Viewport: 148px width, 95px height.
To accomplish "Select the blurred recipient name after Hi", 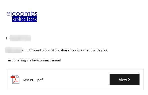I will 20,38.
